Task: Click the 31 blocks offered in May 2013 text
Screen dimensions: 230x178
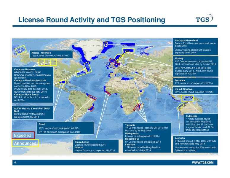Action: point(195,142)
